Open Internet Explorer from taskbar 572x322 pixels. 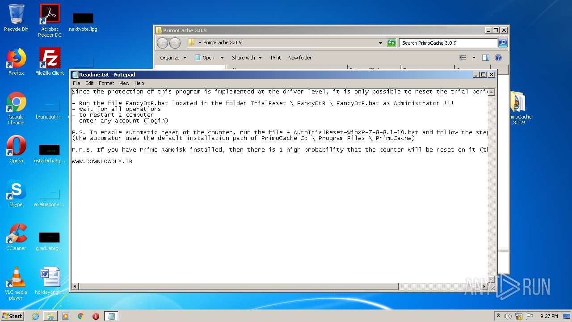coord(35,316)
